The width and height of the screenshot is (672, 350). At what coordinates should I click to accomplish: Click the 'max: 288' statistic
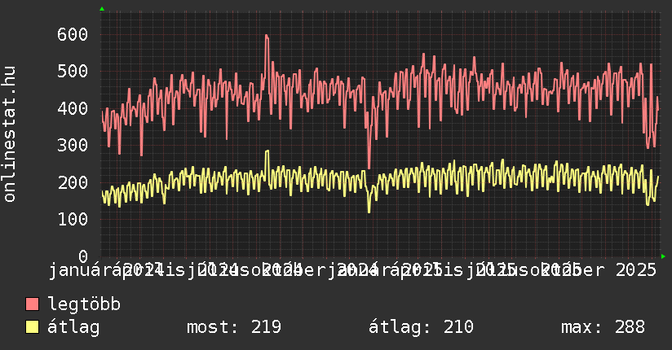[603, 327]
